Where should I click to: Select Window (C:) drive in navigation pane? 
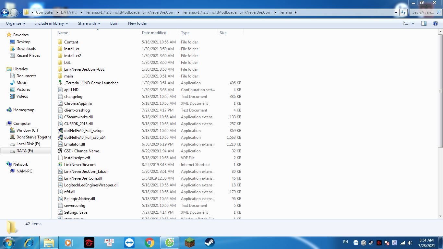[27, 130]
